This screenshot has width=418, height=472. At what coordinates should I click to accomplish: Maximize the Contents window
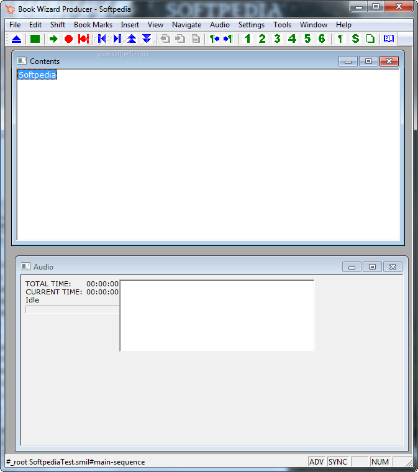[x=369, y=61]
